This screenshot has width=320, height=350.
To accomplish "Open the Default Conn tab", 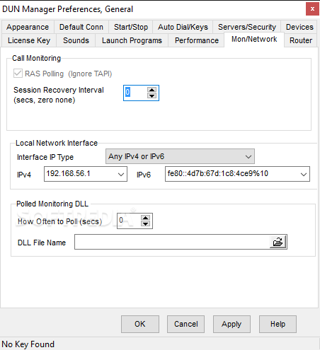I will click(81, 27).
